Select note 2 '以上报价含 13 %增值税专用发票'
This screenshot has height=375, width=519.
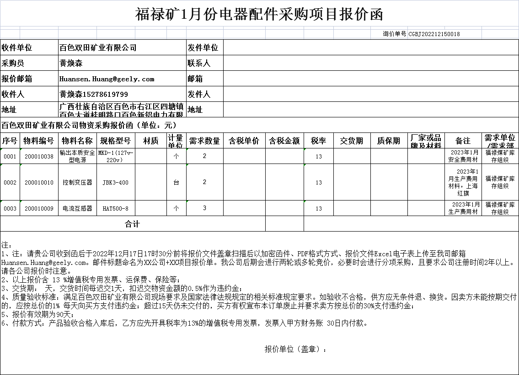coord(91,280)
